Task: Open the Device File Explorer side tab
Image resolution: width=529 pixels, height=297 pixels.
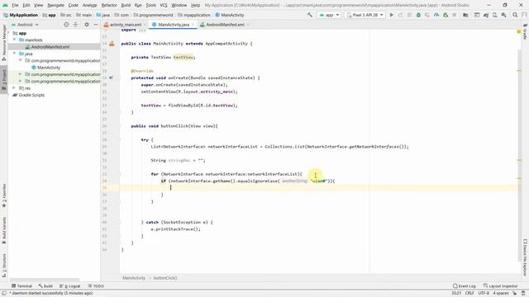Action: (x=526, y=257)
